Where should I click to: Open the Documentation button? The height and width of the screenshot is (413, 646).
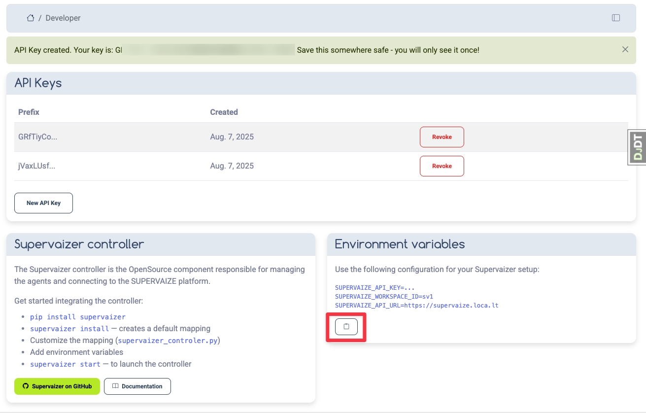tap(137, 386)
